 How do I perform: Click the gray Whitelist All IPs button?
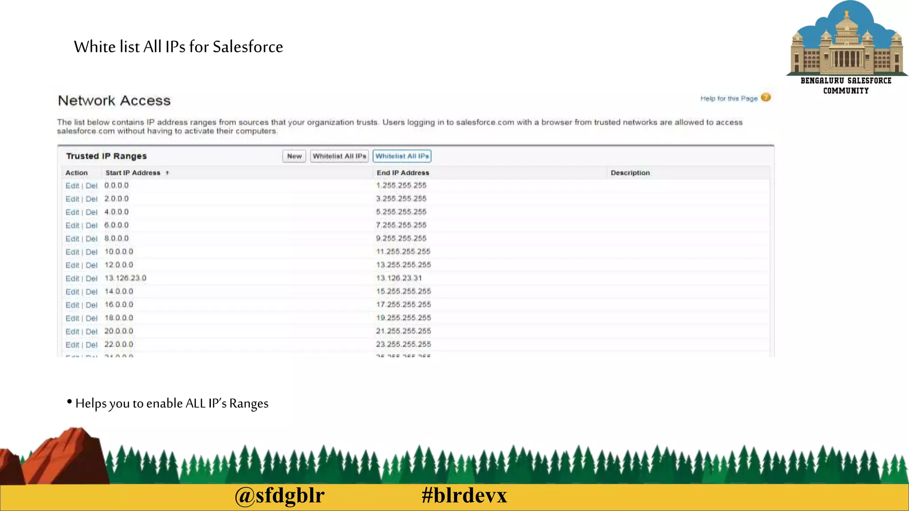(340, 156)
